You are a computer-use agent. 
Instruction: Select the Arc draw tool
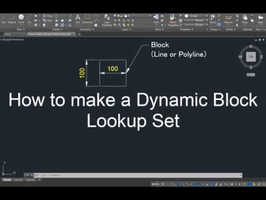click(x=29, y=18)
